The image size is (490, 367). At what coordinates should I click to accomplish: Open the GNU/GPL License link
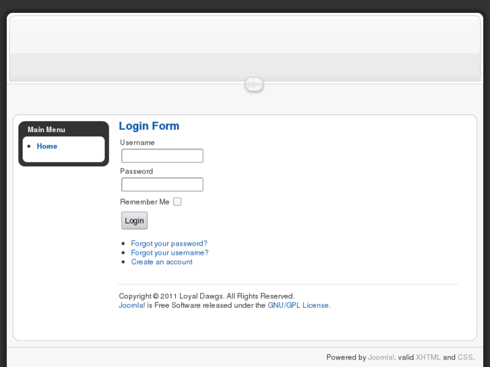point(298,305)
